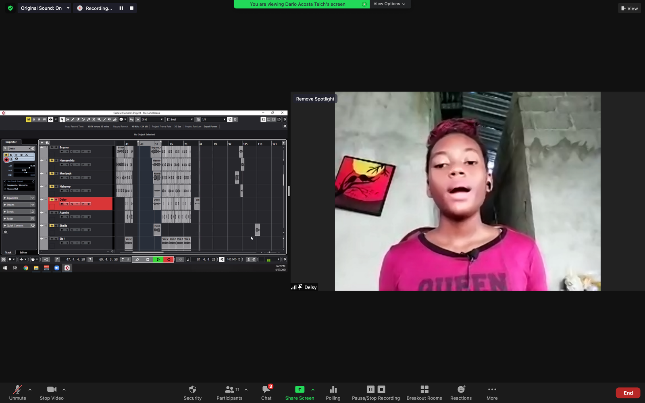
Task: Open the More menu in Zoom toolbar
Action: 492,393
